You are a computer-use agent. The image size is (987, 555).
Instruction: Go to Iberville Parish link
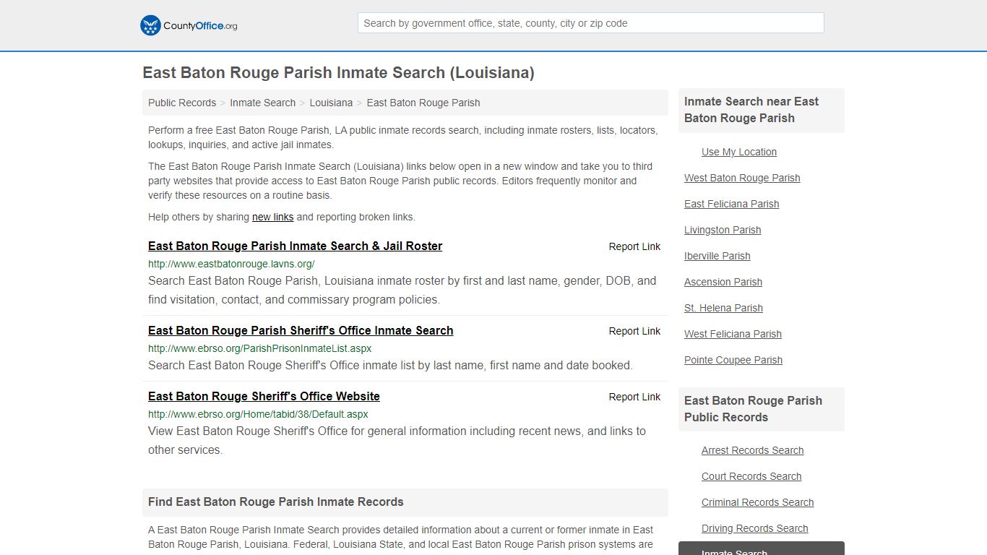717,256
